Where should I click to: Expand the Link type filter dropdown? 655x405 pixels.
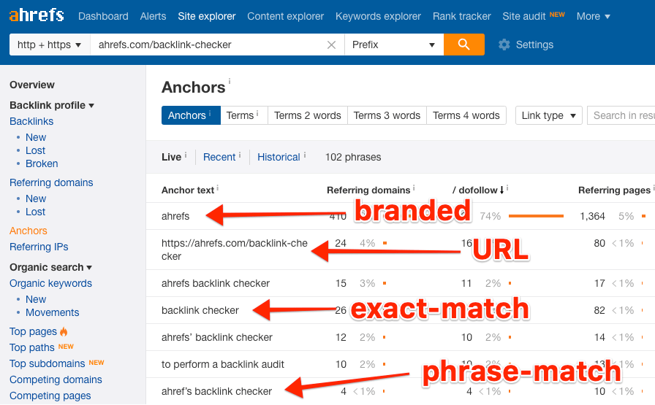point(548,115)
